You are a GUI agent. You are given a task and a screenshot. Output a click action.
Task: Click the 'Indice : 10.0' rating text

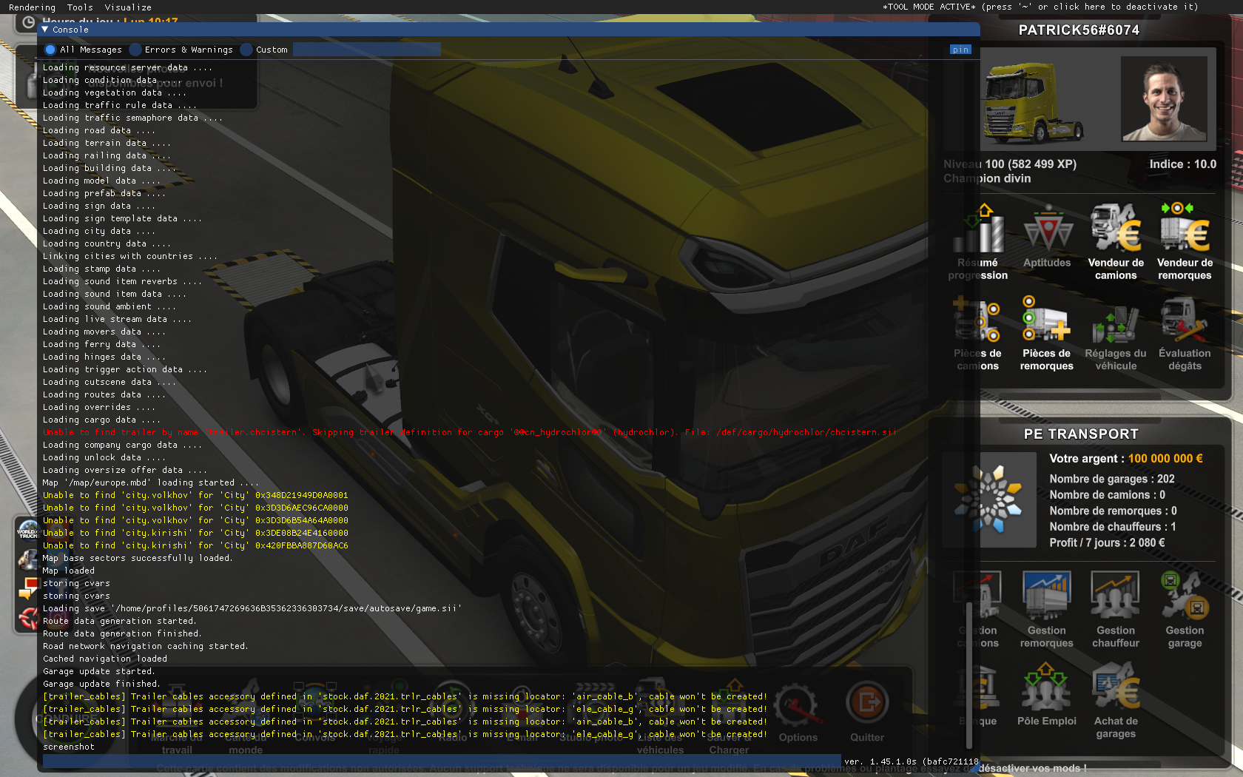1182,164
